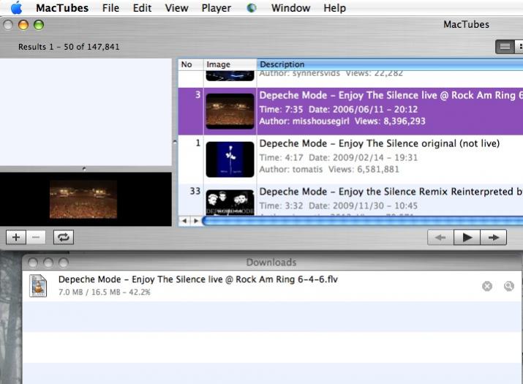Play the selected video
Screen dimensions: 523x384
tap(467, 237)
